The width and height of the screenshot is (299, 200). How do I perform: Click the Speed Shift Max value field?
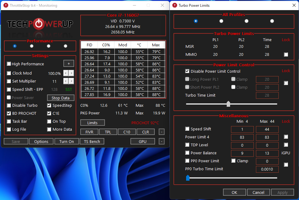pyautogui.click(x=267, y=129)
